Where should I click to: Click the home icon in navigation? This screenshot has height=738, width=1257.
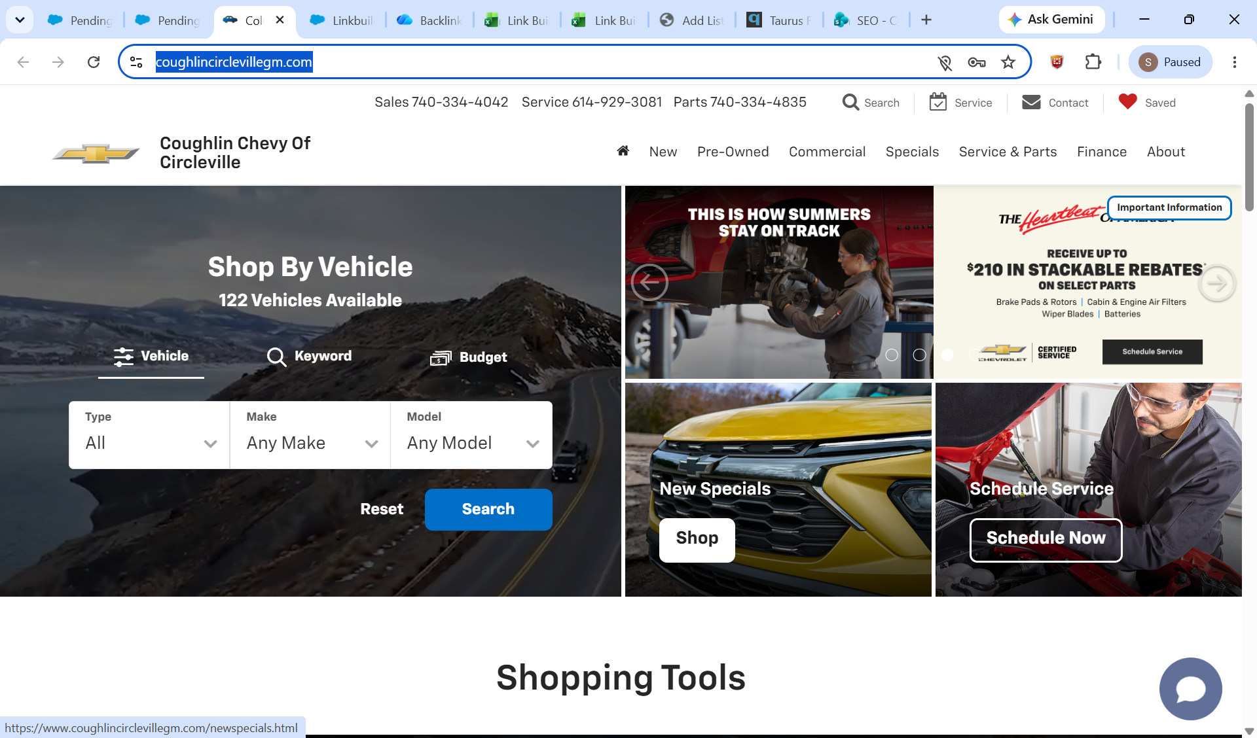(623, 151)
